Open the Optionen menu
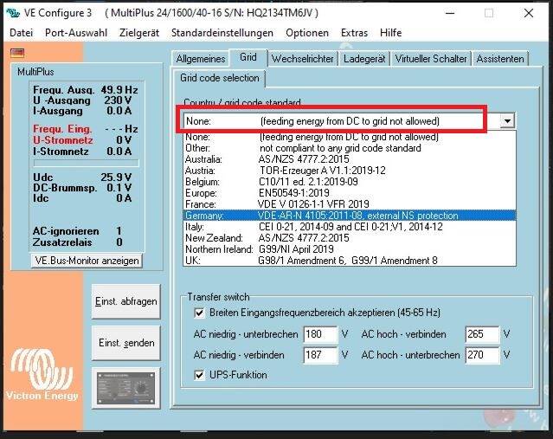Screen dimensions: 553x439 [x=307, y=33]
